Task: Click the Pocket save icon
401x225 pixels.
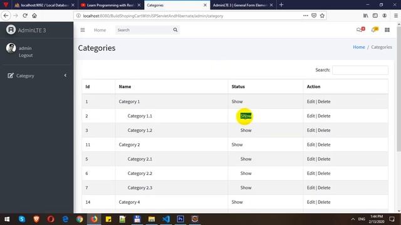Action: [x=314, y=16]
